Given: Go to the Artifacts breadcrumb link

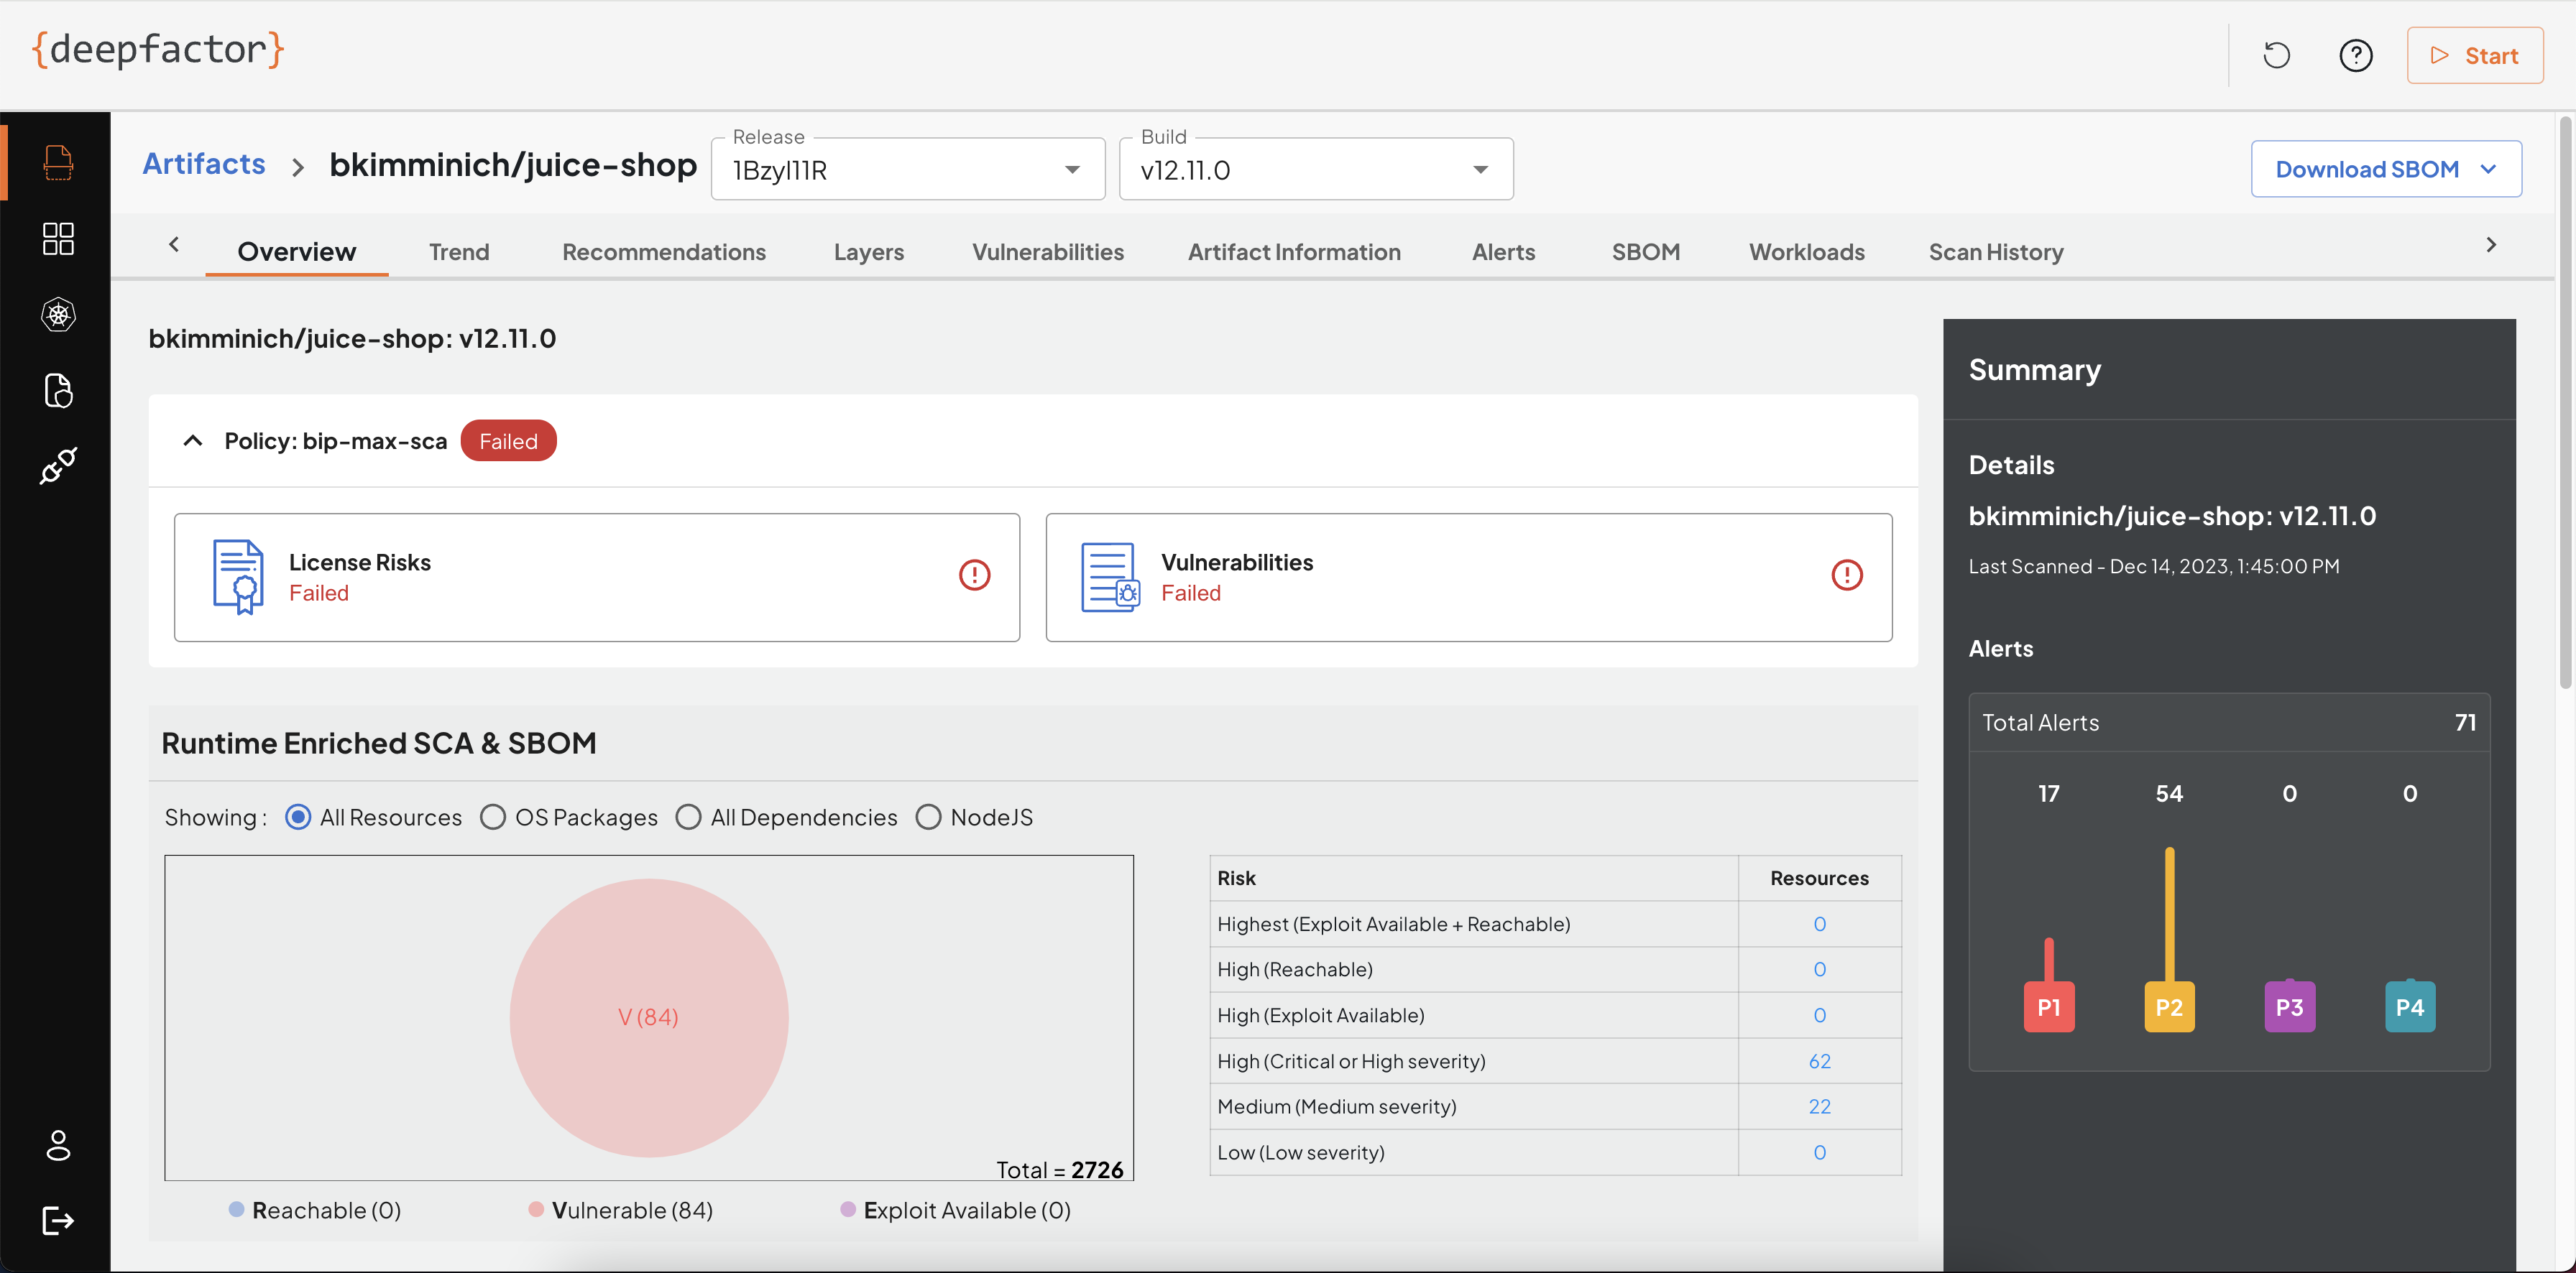Looking at the screenshot, I should pyautogui.click(x=204, y=164).
